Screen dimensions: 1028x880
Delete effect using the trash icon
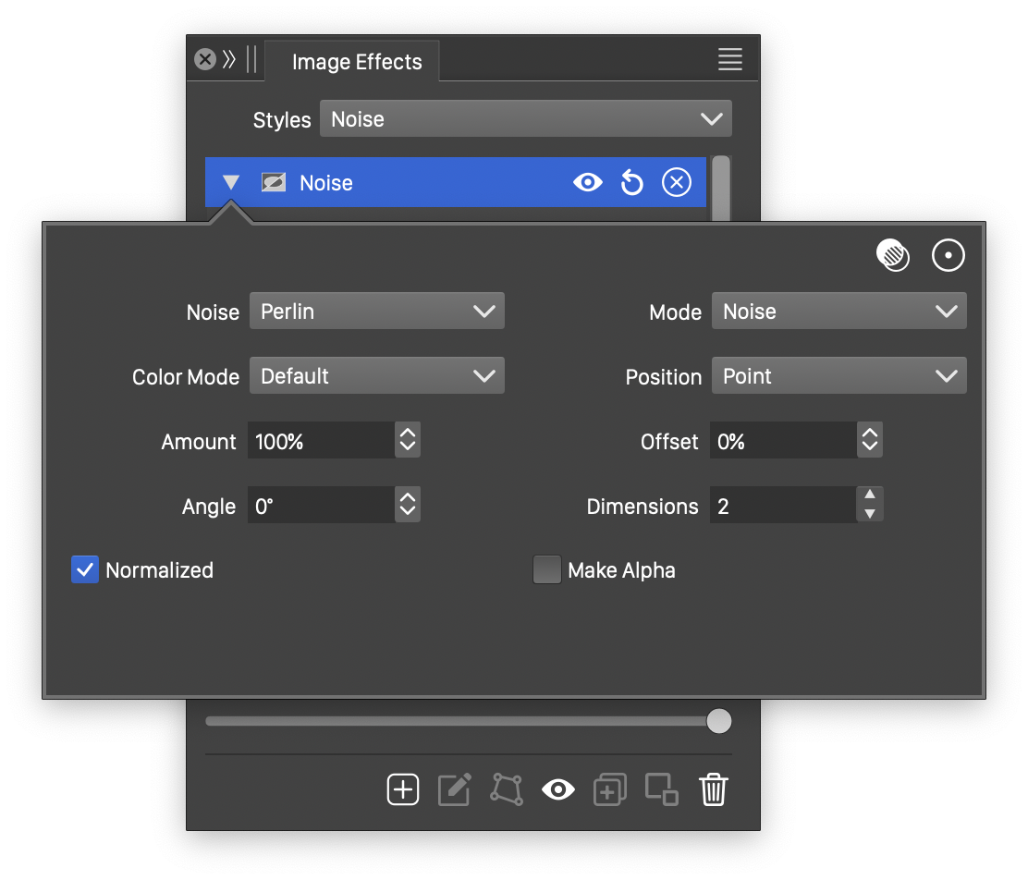coord(714,789)
